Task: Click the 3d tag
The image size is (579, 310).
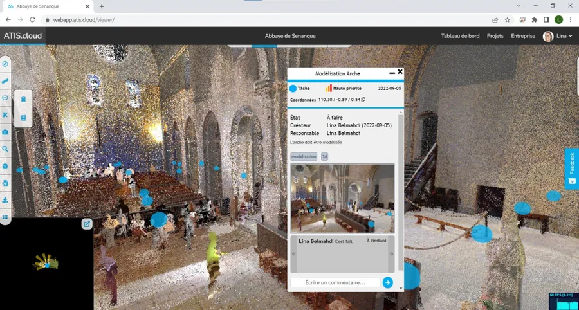Action: click(325, 156)
